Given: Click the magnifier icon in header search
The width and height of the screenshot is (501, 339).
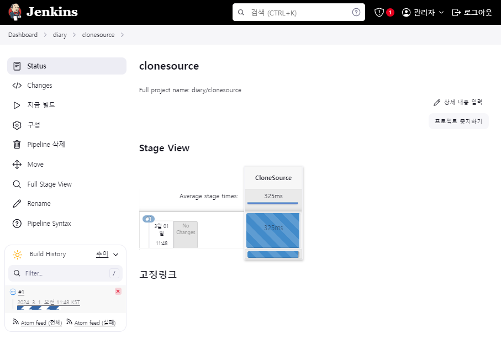Looking at the screenshot, I should tap(241, 13).
